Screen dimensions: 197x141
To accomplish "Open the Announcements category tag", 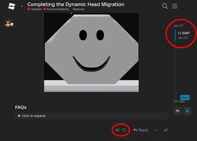I will (x=56, y=9).
